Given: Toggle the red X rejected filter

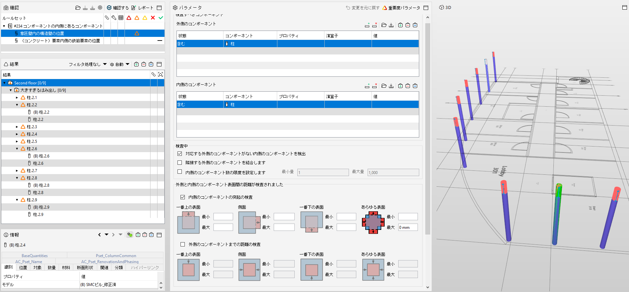Looking at the screenshot, I should tap(153, 18).
